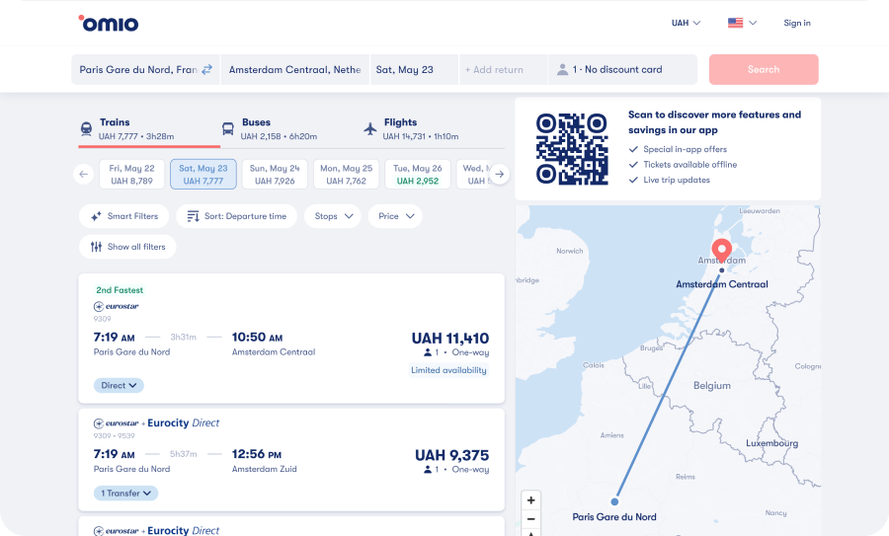Open the Stops filter dropdown
889x536 pixels.
[x=334, y=216]
